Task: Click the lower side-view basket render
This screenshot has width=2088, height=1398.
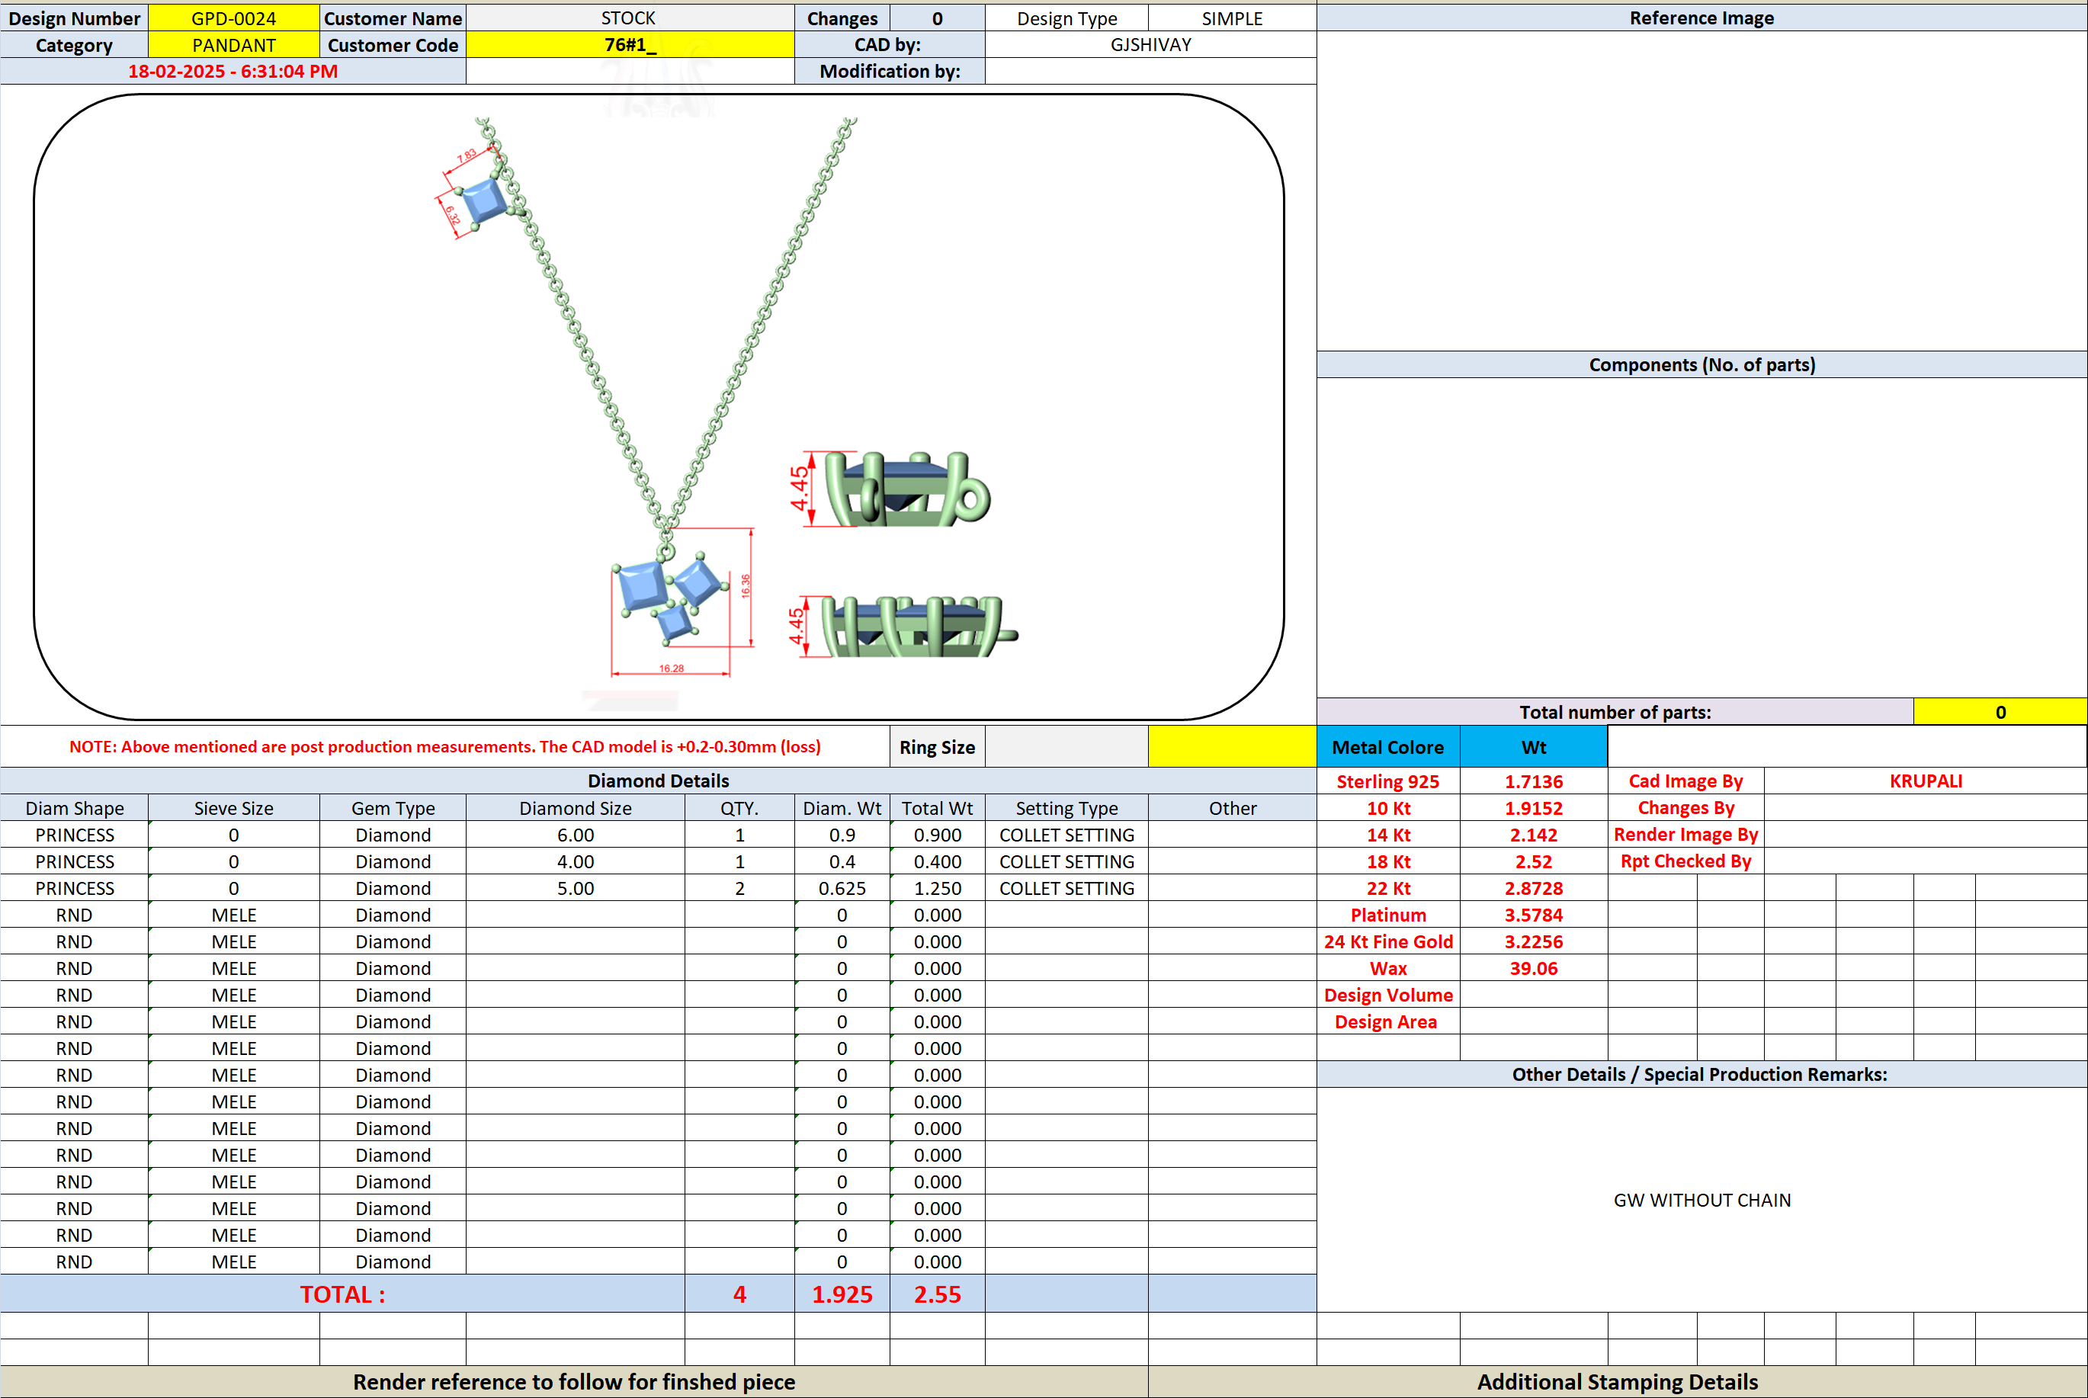Action: 919,627
